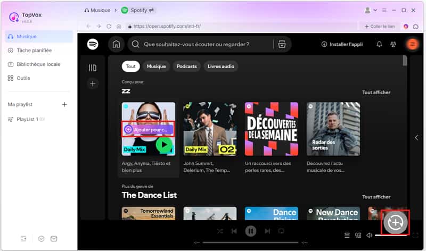426x251 pixels.
Task: Open the friends activity icon
Action: point(393,44)
